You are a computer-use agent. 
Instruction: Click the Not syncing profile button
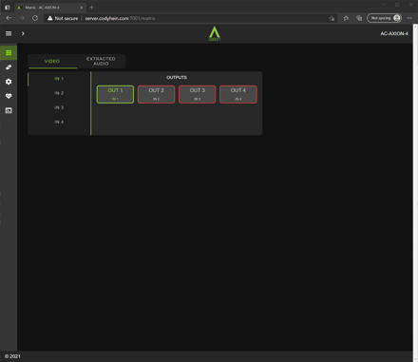[x=385, y=18]
